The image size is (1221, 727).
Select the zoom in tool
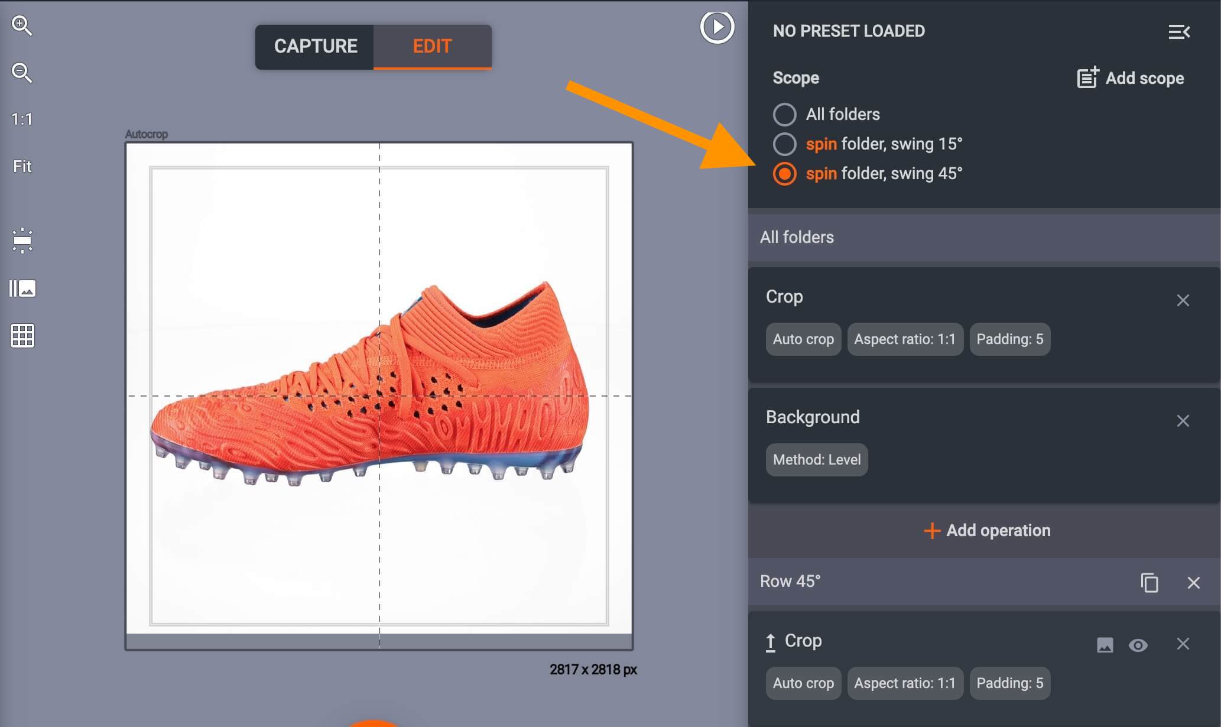22,26
